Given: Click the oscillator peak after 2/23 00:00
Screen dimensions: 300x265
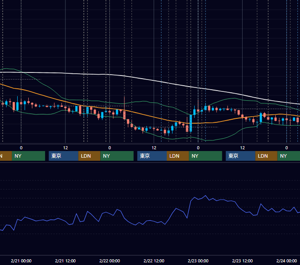Looking at the screenshot, I should coord(206,196).
